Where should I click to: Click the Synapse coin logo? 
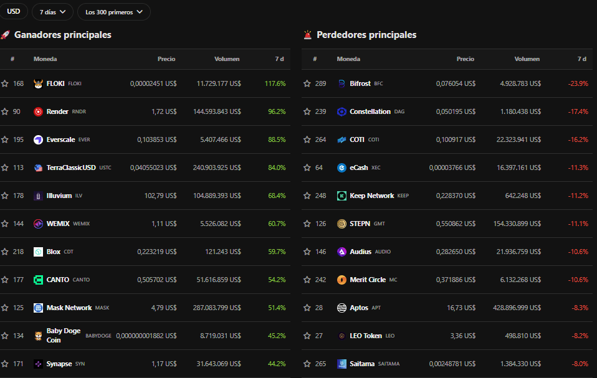click(x=38, y=364)
